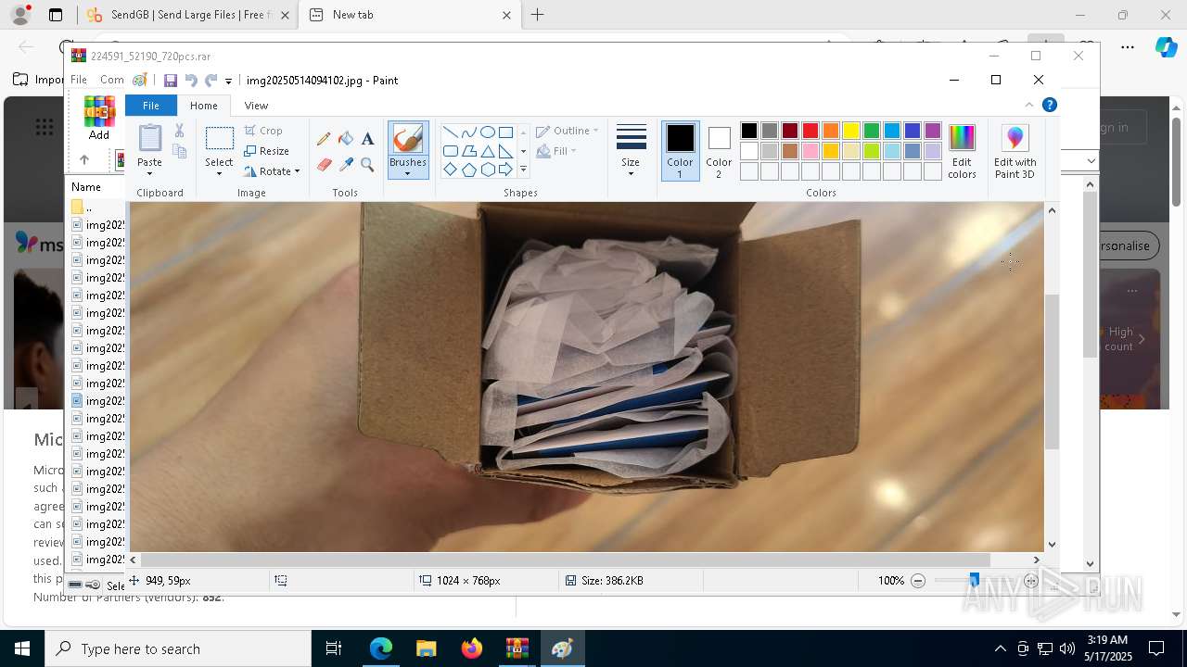1187x667 pixels.
Task: Pick the Pentagon shape
Action: click(468, 170)
